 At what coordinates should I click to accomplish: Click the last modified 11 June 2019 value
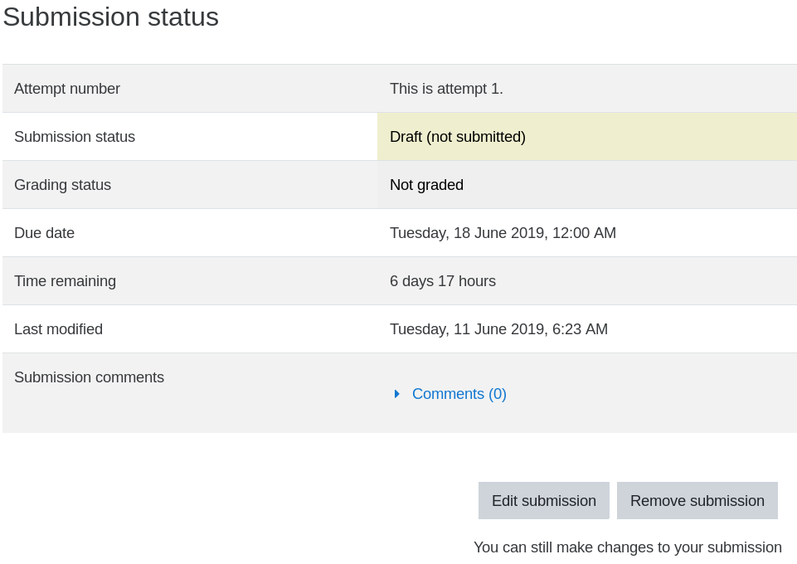498,329
